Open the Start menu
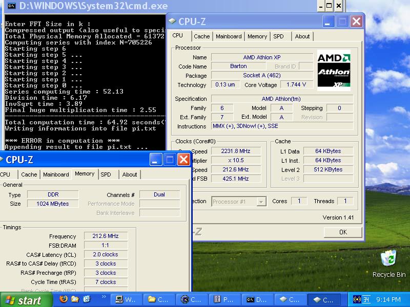Image resolution: width=410 pixels, height=307 pixels. [x=26, y=300]
